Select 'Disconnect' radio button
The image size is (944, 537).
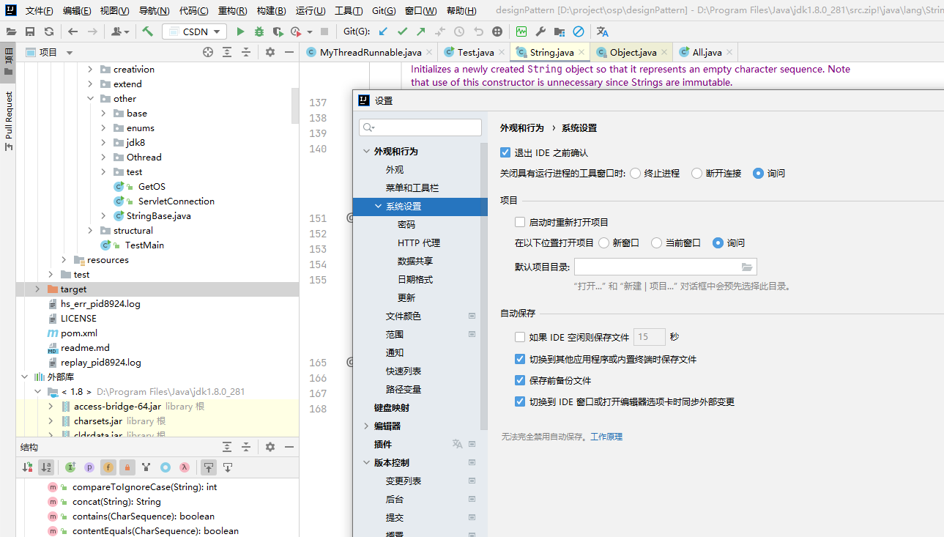(x=696, y=173)
